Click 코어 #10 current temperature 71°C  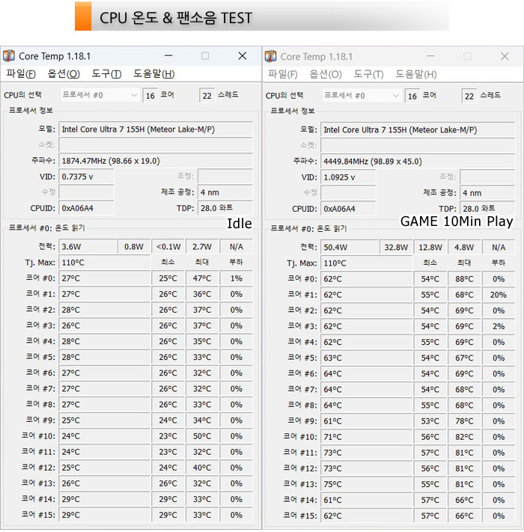367,437
